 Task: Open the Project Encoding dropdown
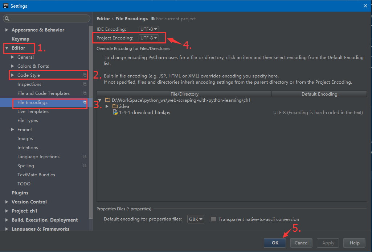point(149,38)
